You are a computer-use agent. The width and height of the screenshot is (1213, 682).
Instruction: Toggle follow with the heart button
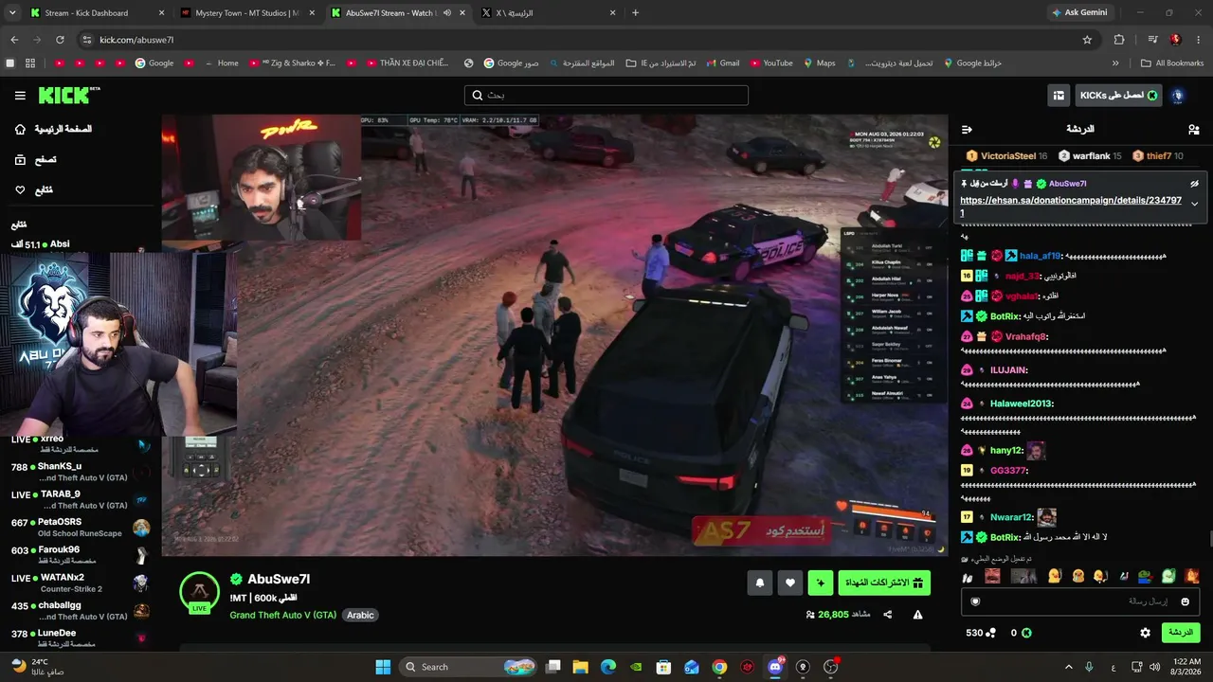tap(790, 583)
